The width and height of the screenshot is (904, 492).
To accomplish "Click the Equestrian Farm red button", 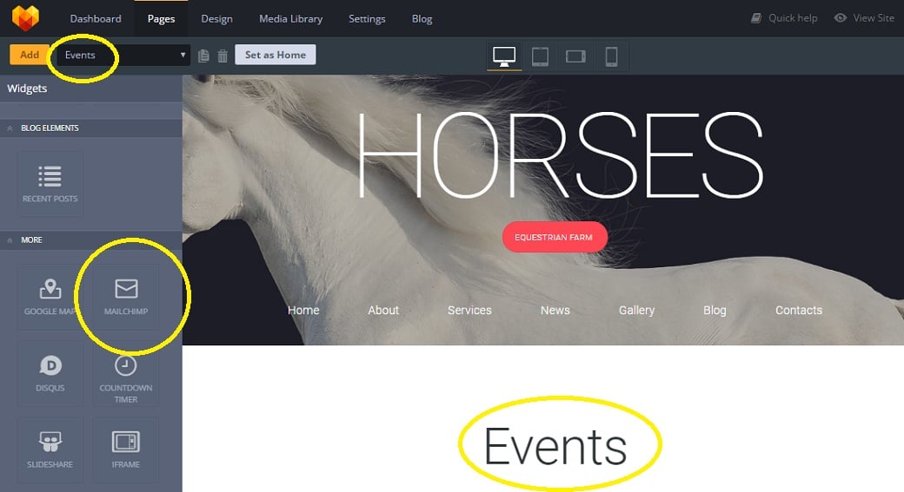I will (x=555, y=237).
